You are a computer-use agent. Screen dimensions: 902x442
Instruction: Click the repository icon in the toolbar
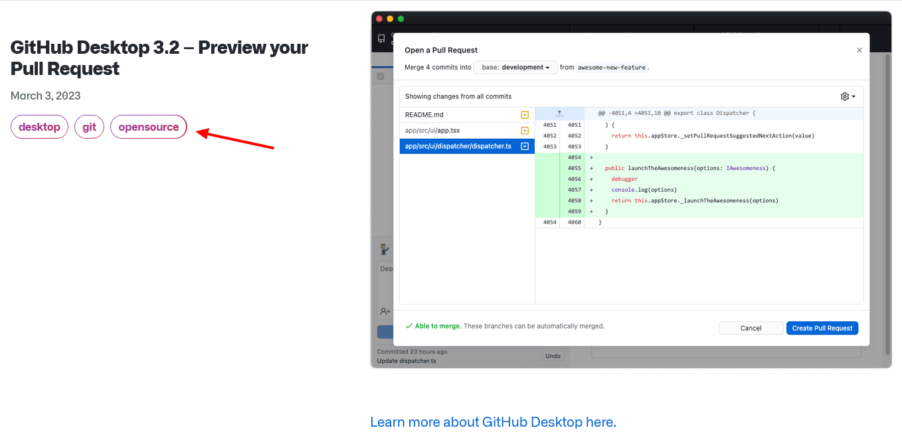381,38
